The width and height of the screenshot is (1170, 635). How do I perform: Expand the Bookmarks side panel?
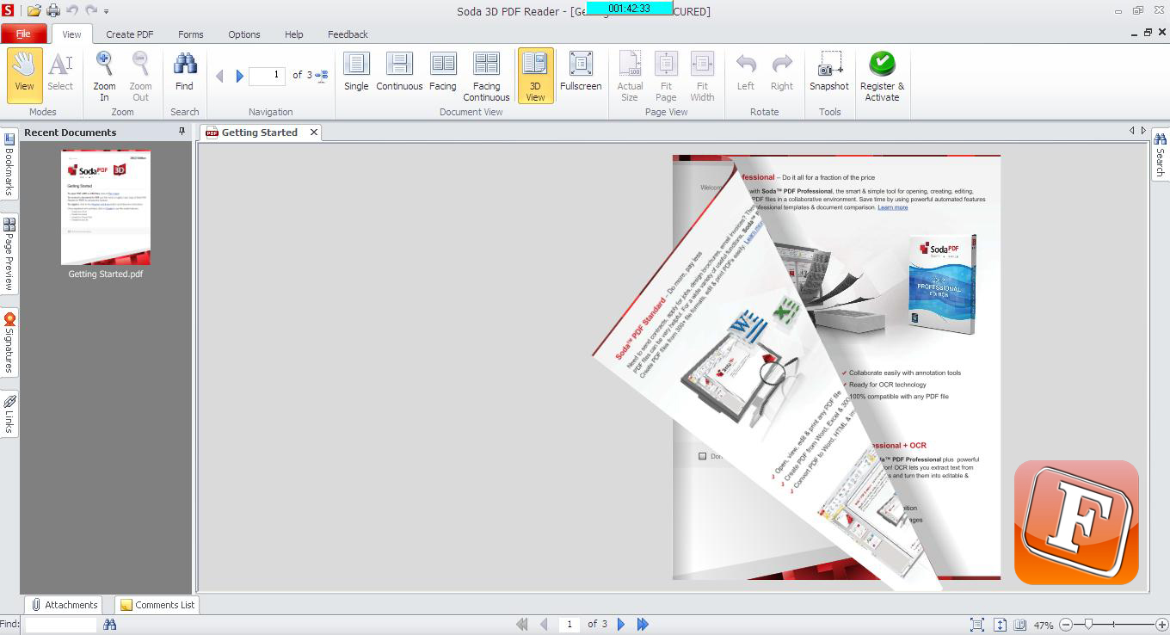click(9, 164)
